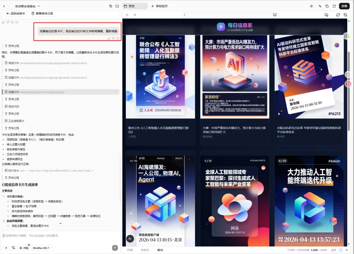This screenshot has width=354, height=254.
Task: Edit the user message with pencil icon
Action: point(109,39)
